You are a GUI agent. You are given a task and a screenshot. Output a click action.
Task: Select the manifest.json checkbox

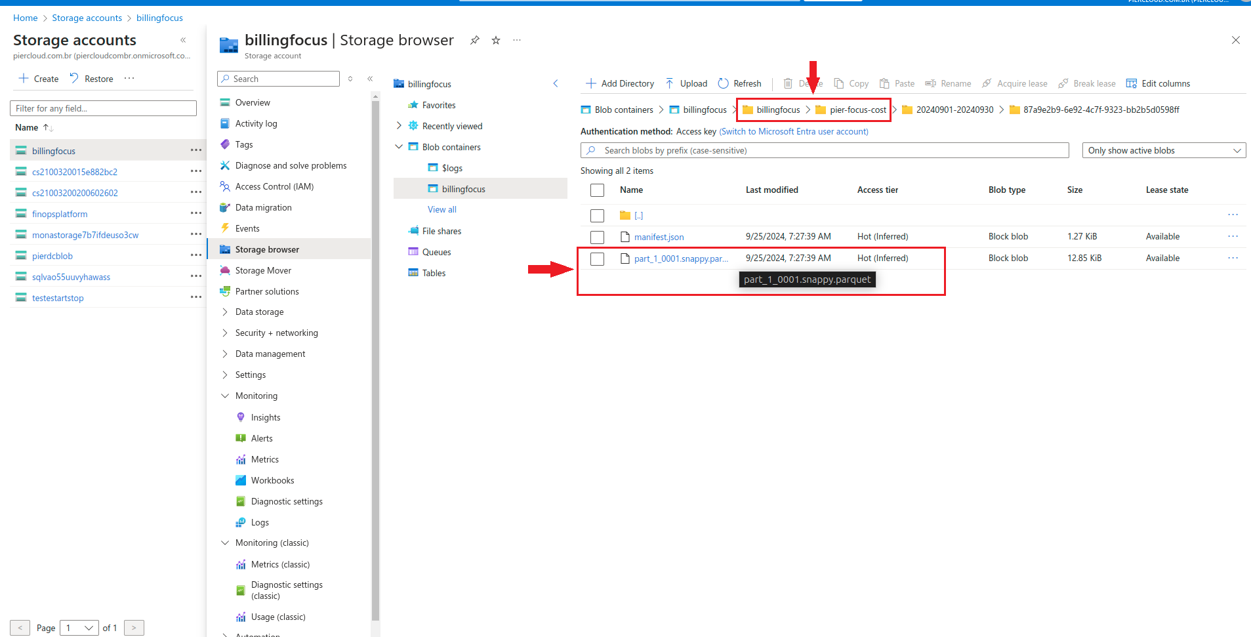tap(597, 237)
